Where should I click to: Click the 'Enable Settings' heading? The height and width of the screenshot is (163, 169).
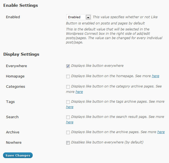[x=21, y=5]
